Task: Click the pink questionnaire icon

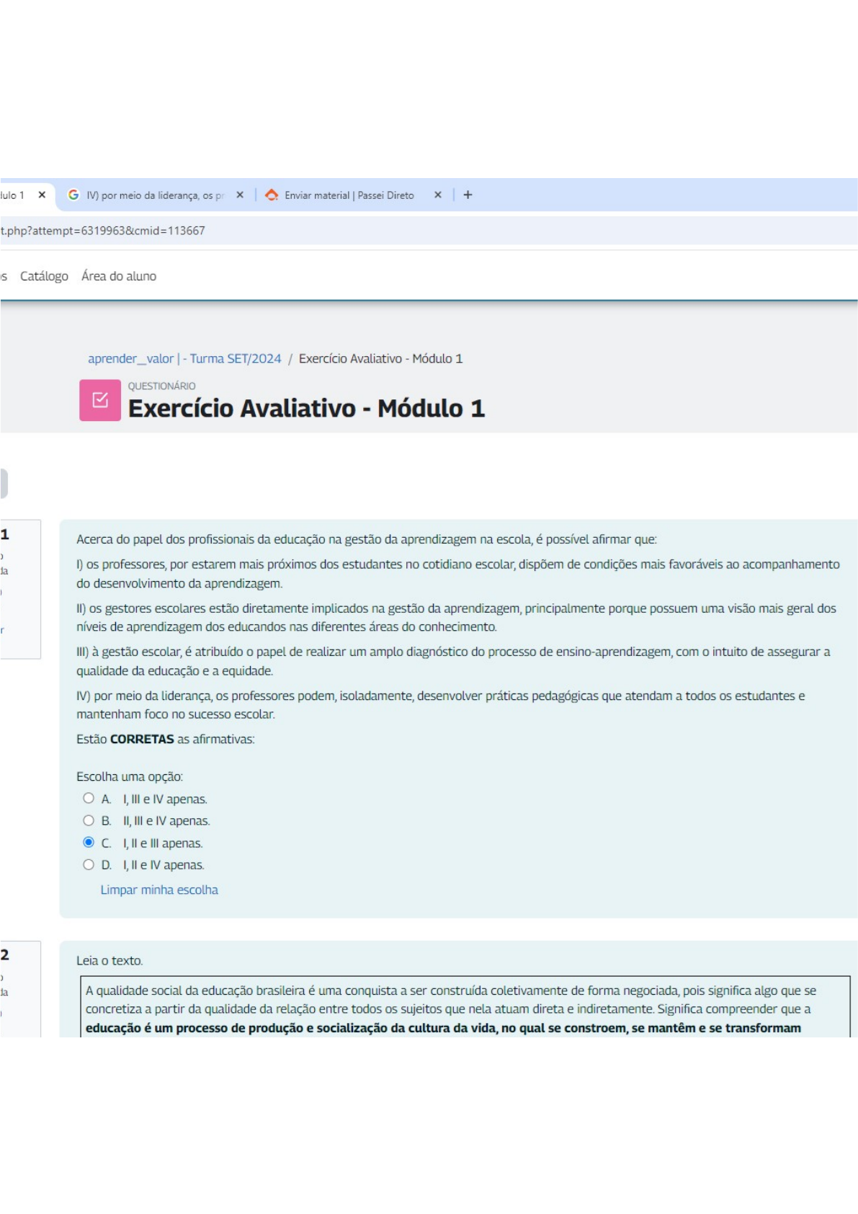Action: click(x=100, y=400)
